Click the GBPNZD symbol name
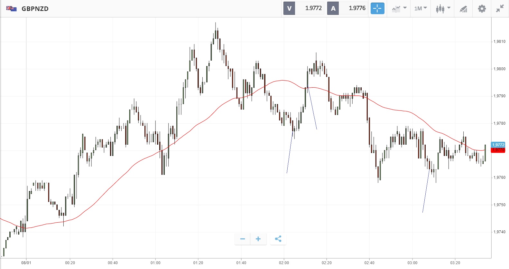The height and width of the screenshot is (269, 509). coord(35,9)
